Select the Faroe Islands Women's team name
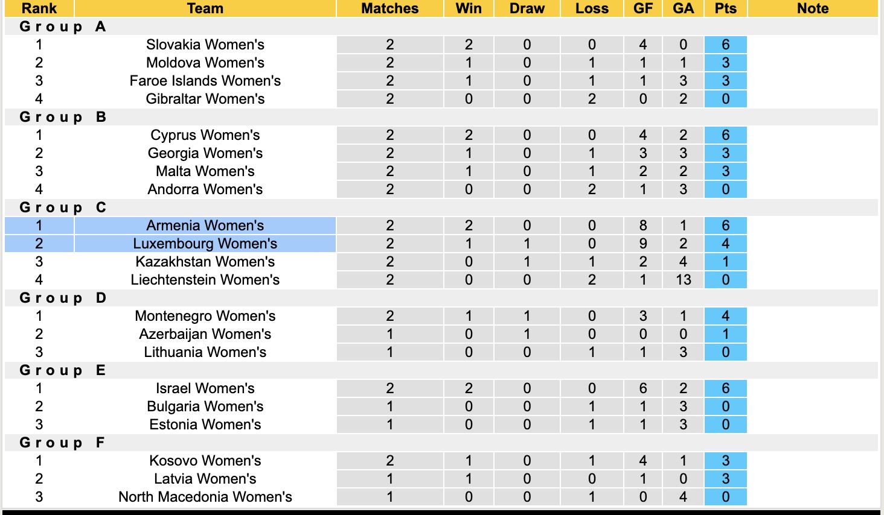Screen dimensions: 884x515 click(205, 81)
